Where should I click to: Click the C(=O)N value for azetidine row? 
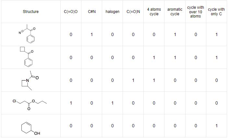(133, 80)
